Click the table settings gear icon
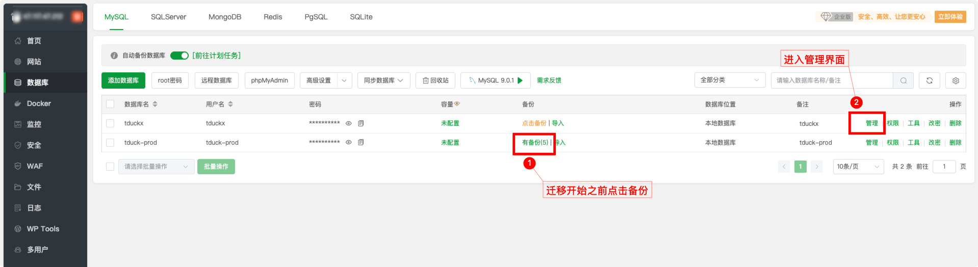The height and width of the screenshot is (267, 978). tap(956, 81)
